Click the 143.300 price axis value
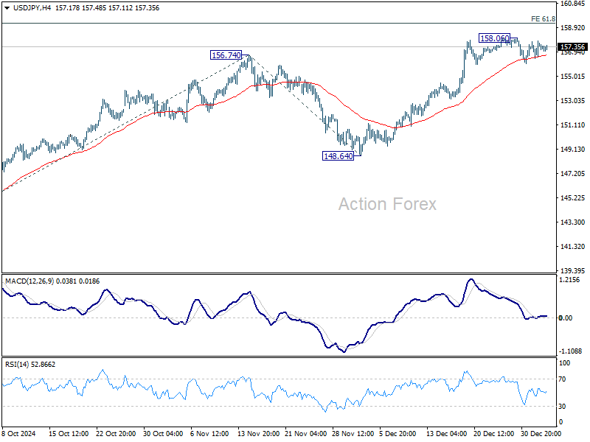This screenshot has width=590, height=442. (x=572, y=222)
